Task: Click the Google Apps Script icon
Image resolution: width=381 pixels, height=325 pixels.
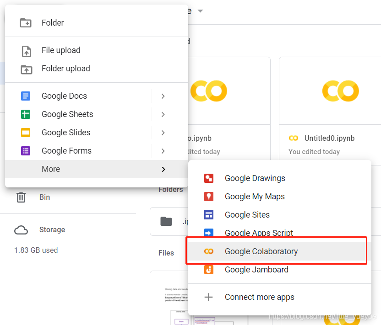Action: pos(209,233)
